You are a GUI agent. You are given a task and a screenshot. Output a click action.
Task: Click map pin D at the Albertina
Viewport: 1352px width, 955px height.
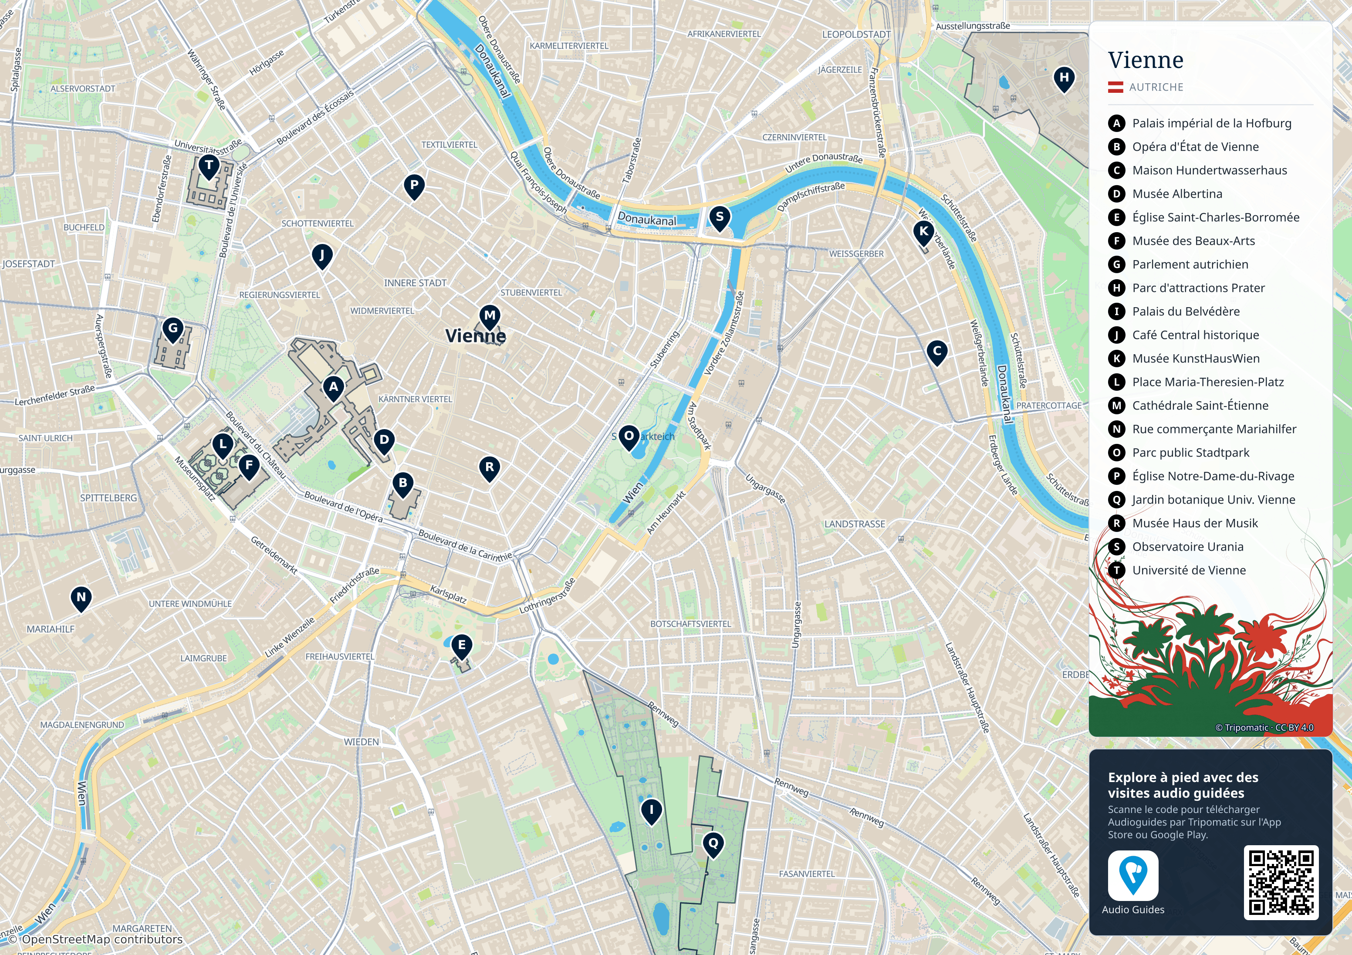point(384,440)
